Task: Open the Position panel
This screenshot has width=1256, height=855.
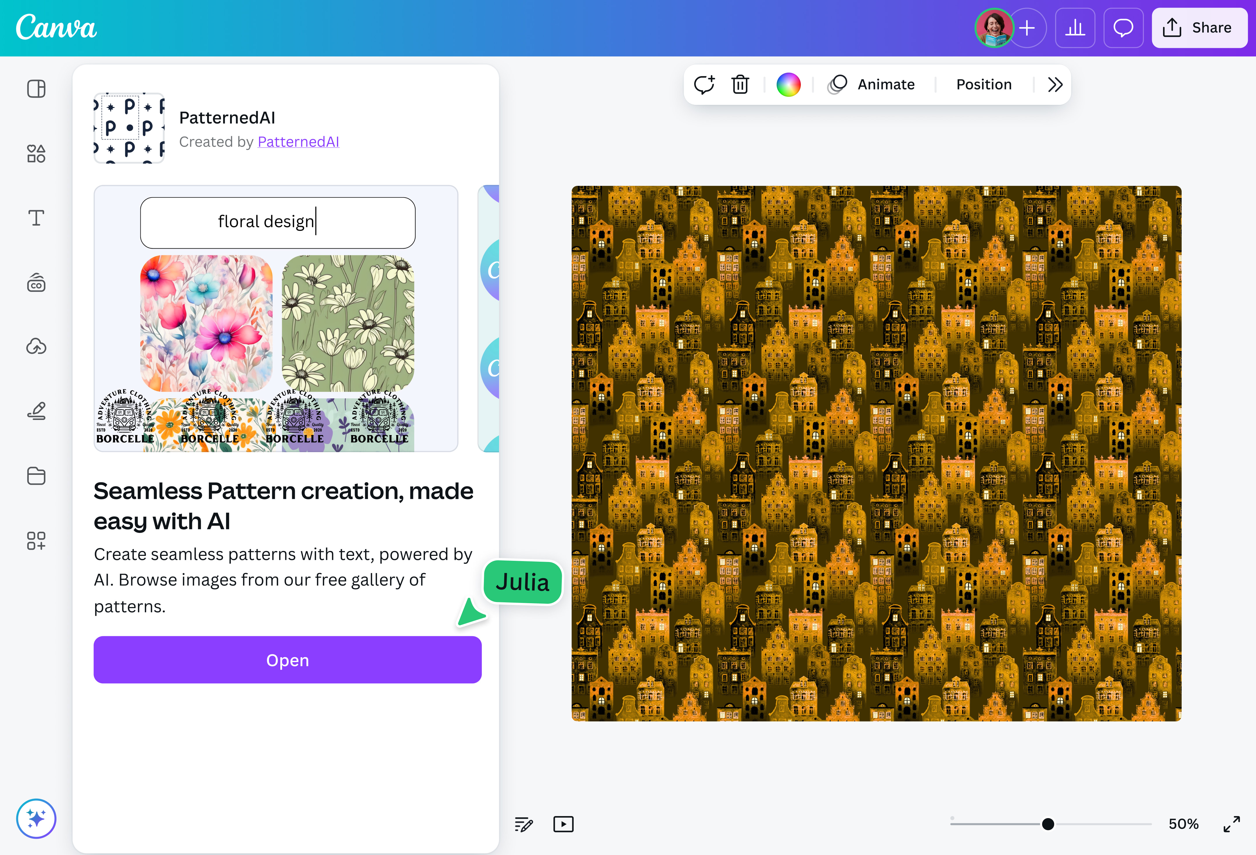Action: [x=984, y=84]
